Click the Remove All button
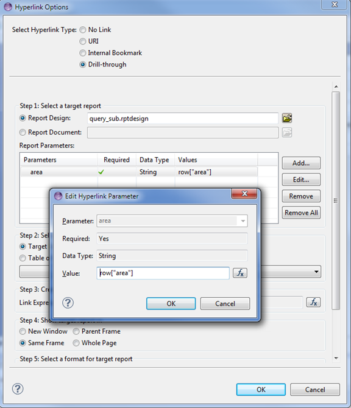This screenshot has width=351, height=408. pos(301,213)
